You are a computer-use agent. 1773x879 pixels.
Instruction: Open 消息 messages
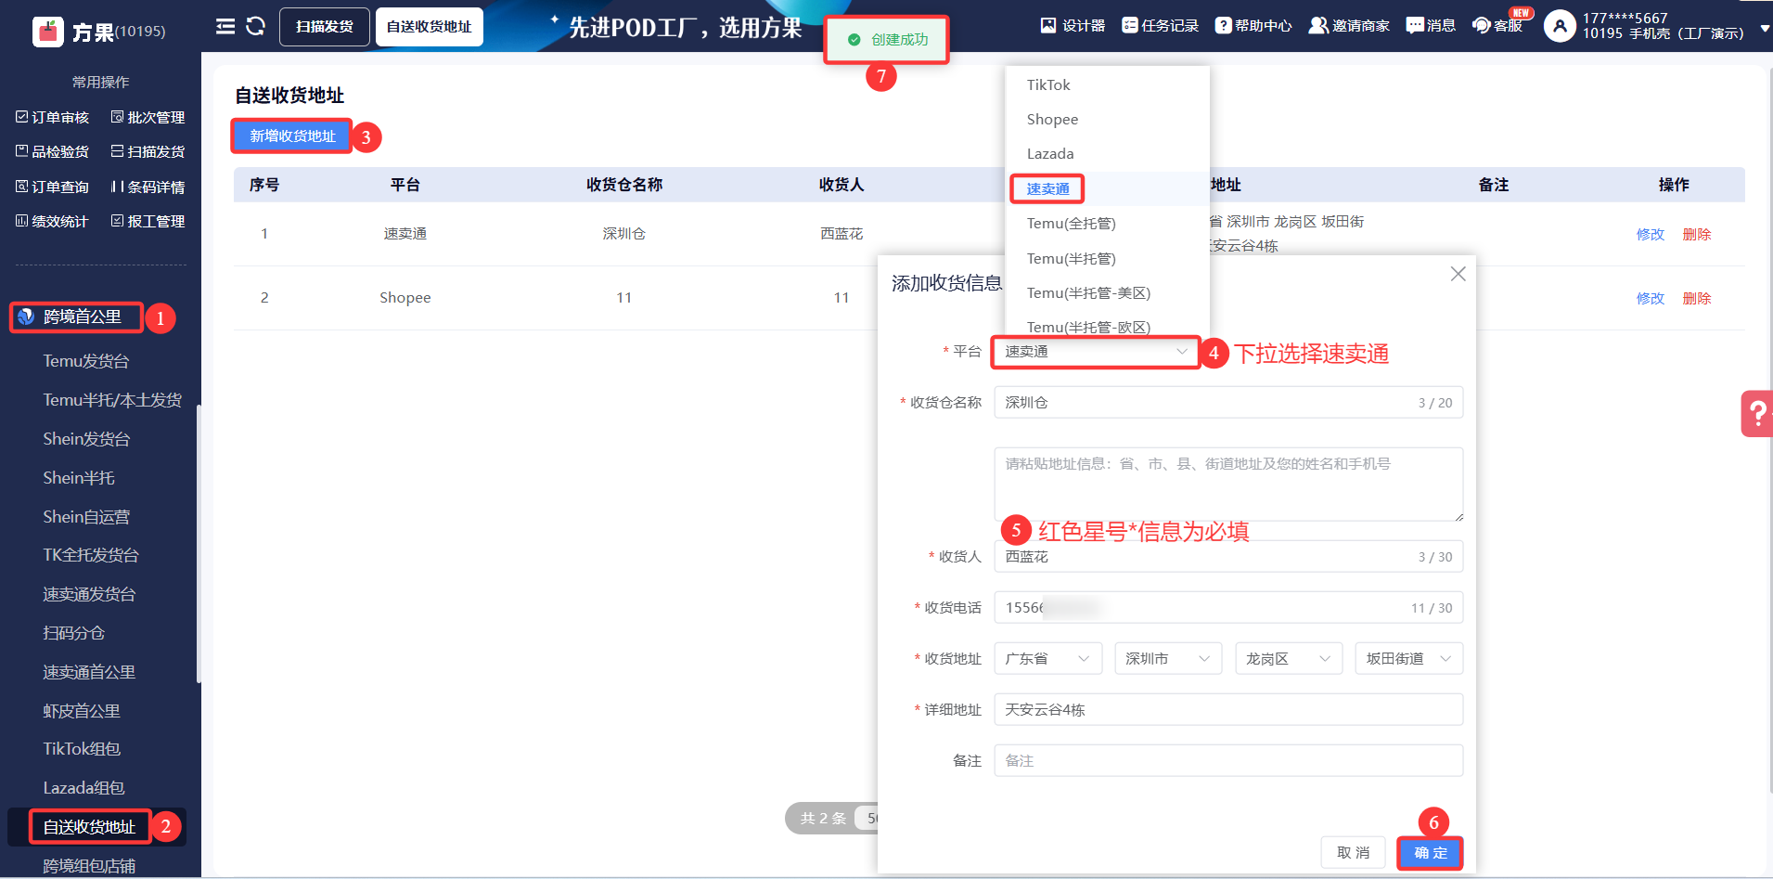pyautogui.click(x=1431, y=26)
